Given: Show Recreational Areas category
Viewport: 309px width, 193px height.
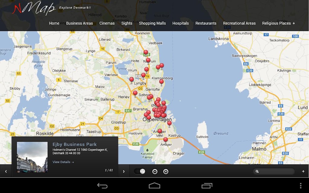Looking at the screenshot, I should [x=239, y=23].
